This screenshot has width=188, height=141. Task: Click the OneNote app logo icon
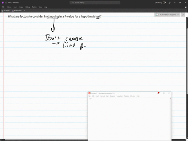(x=3, y=3)
